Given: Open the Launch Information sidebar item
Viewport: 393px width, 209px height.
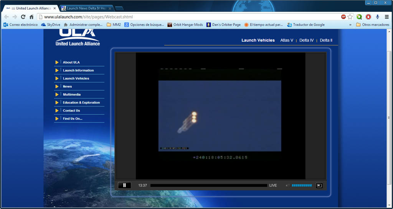Looking at the screenshot, I should click(x=78, y=70).
